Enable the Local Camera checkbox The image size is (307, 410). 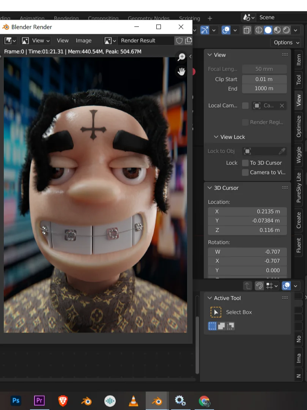pyautogui.click(x=245, y=106)
